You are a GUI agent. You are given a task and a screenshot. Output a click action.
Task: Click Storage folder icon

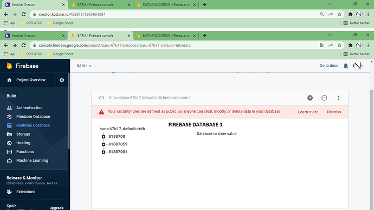9,134
